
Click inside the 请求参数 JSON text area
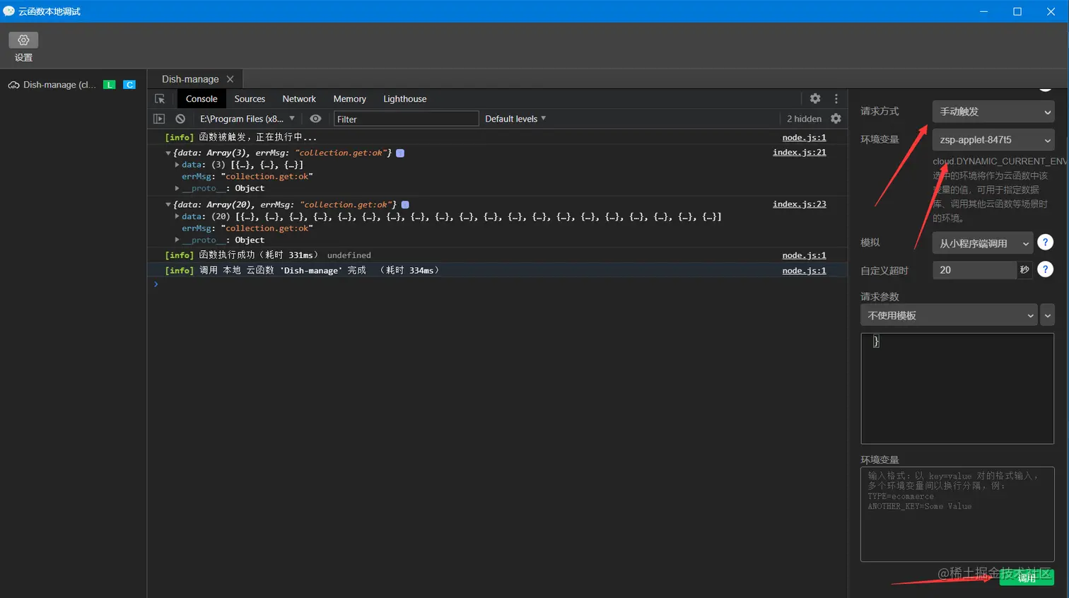tap(957, 389)
